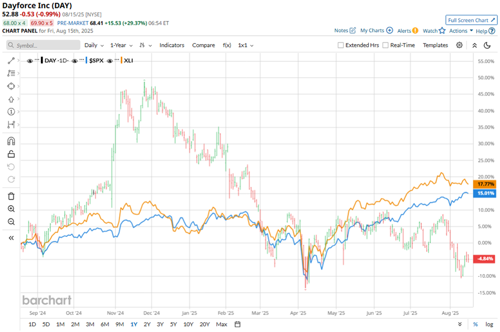This screenshot has height=332, width=500.
Task: Select the 1Y time range
Action: pos(134,325)
